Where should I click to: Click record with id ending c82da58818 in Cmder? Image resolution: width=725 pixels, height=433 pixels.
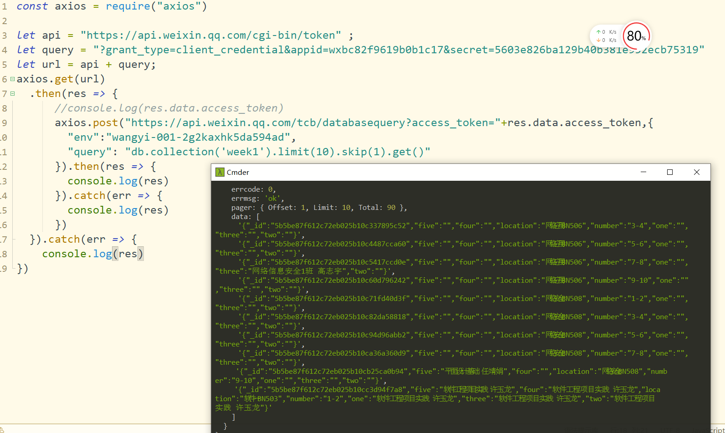pos(451,321)
